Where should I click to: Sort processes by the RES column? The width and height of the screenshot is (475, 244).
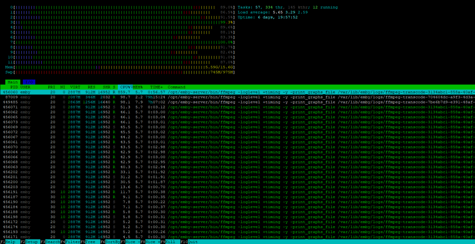click(x=92, y=87)
